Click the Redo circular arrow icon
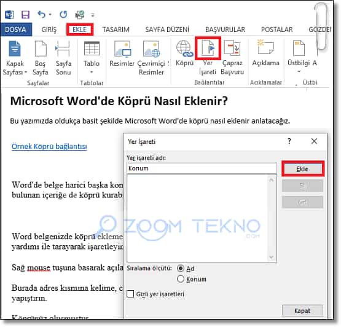Image resolution: width=341 pixels, height=327 pixels. click(x=63, y=15)
